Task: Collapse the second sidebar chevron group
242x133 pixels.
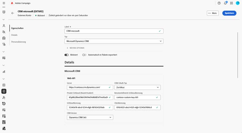Action: 4,52
